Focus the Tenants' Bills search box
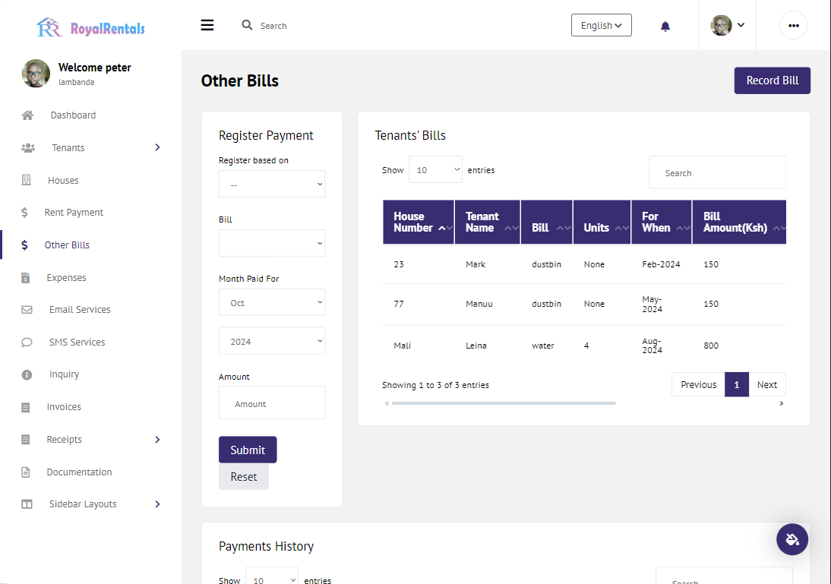The height and width of the screenshot is (584, 831). point(718,172)
